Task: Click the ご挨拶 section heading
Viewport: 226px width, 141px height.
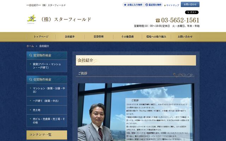Action: pos(83,73)
